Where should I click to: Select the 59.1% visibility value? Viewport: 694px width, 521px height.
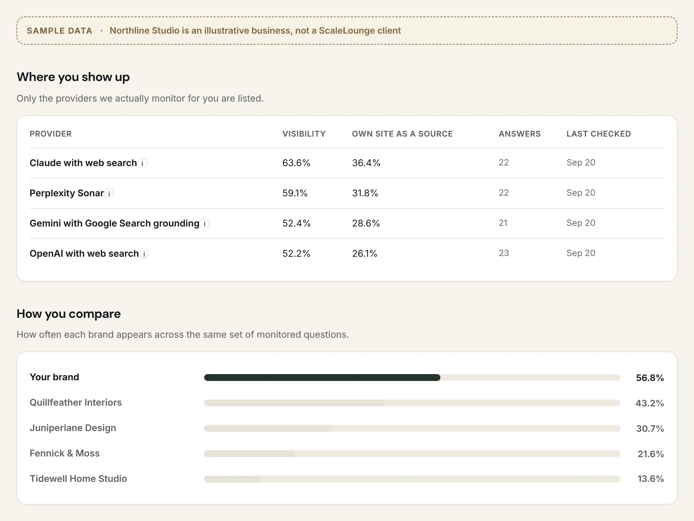tap(295, 193)
